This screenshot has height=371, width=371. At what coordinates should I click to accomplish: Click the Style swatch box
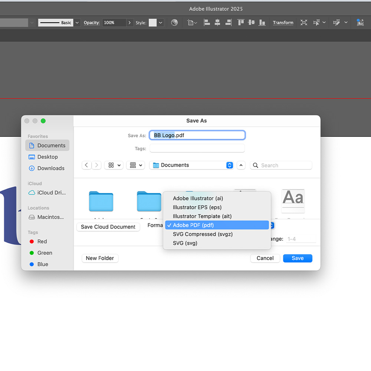152,23
